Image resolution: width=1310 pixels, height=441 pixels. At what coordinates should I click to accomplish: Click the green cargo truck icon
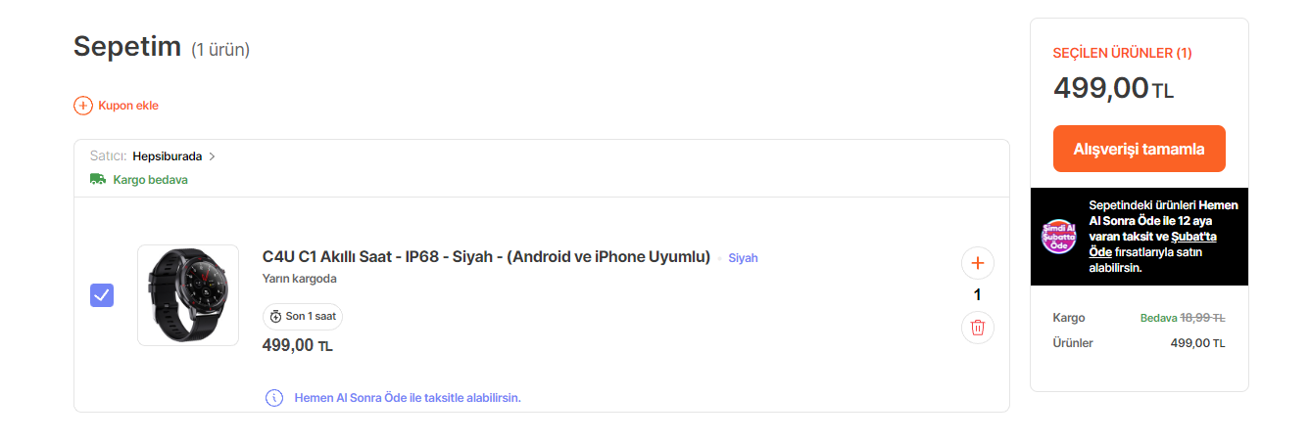pos(98,180)
